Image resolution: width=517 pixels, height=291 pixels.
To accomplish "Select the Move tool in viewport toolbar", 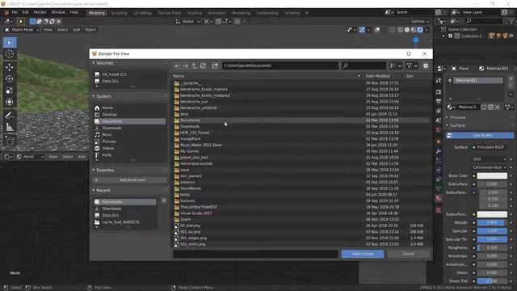I will click(10, 67).
